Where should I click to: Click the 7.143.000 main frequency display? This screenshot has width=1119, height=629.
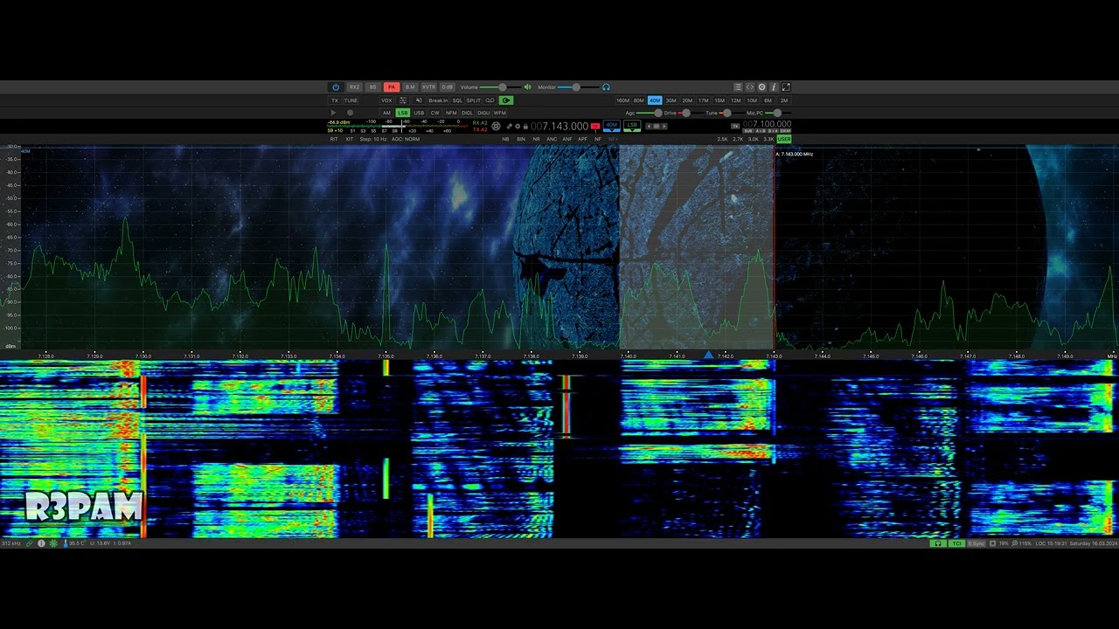[559, 127]
